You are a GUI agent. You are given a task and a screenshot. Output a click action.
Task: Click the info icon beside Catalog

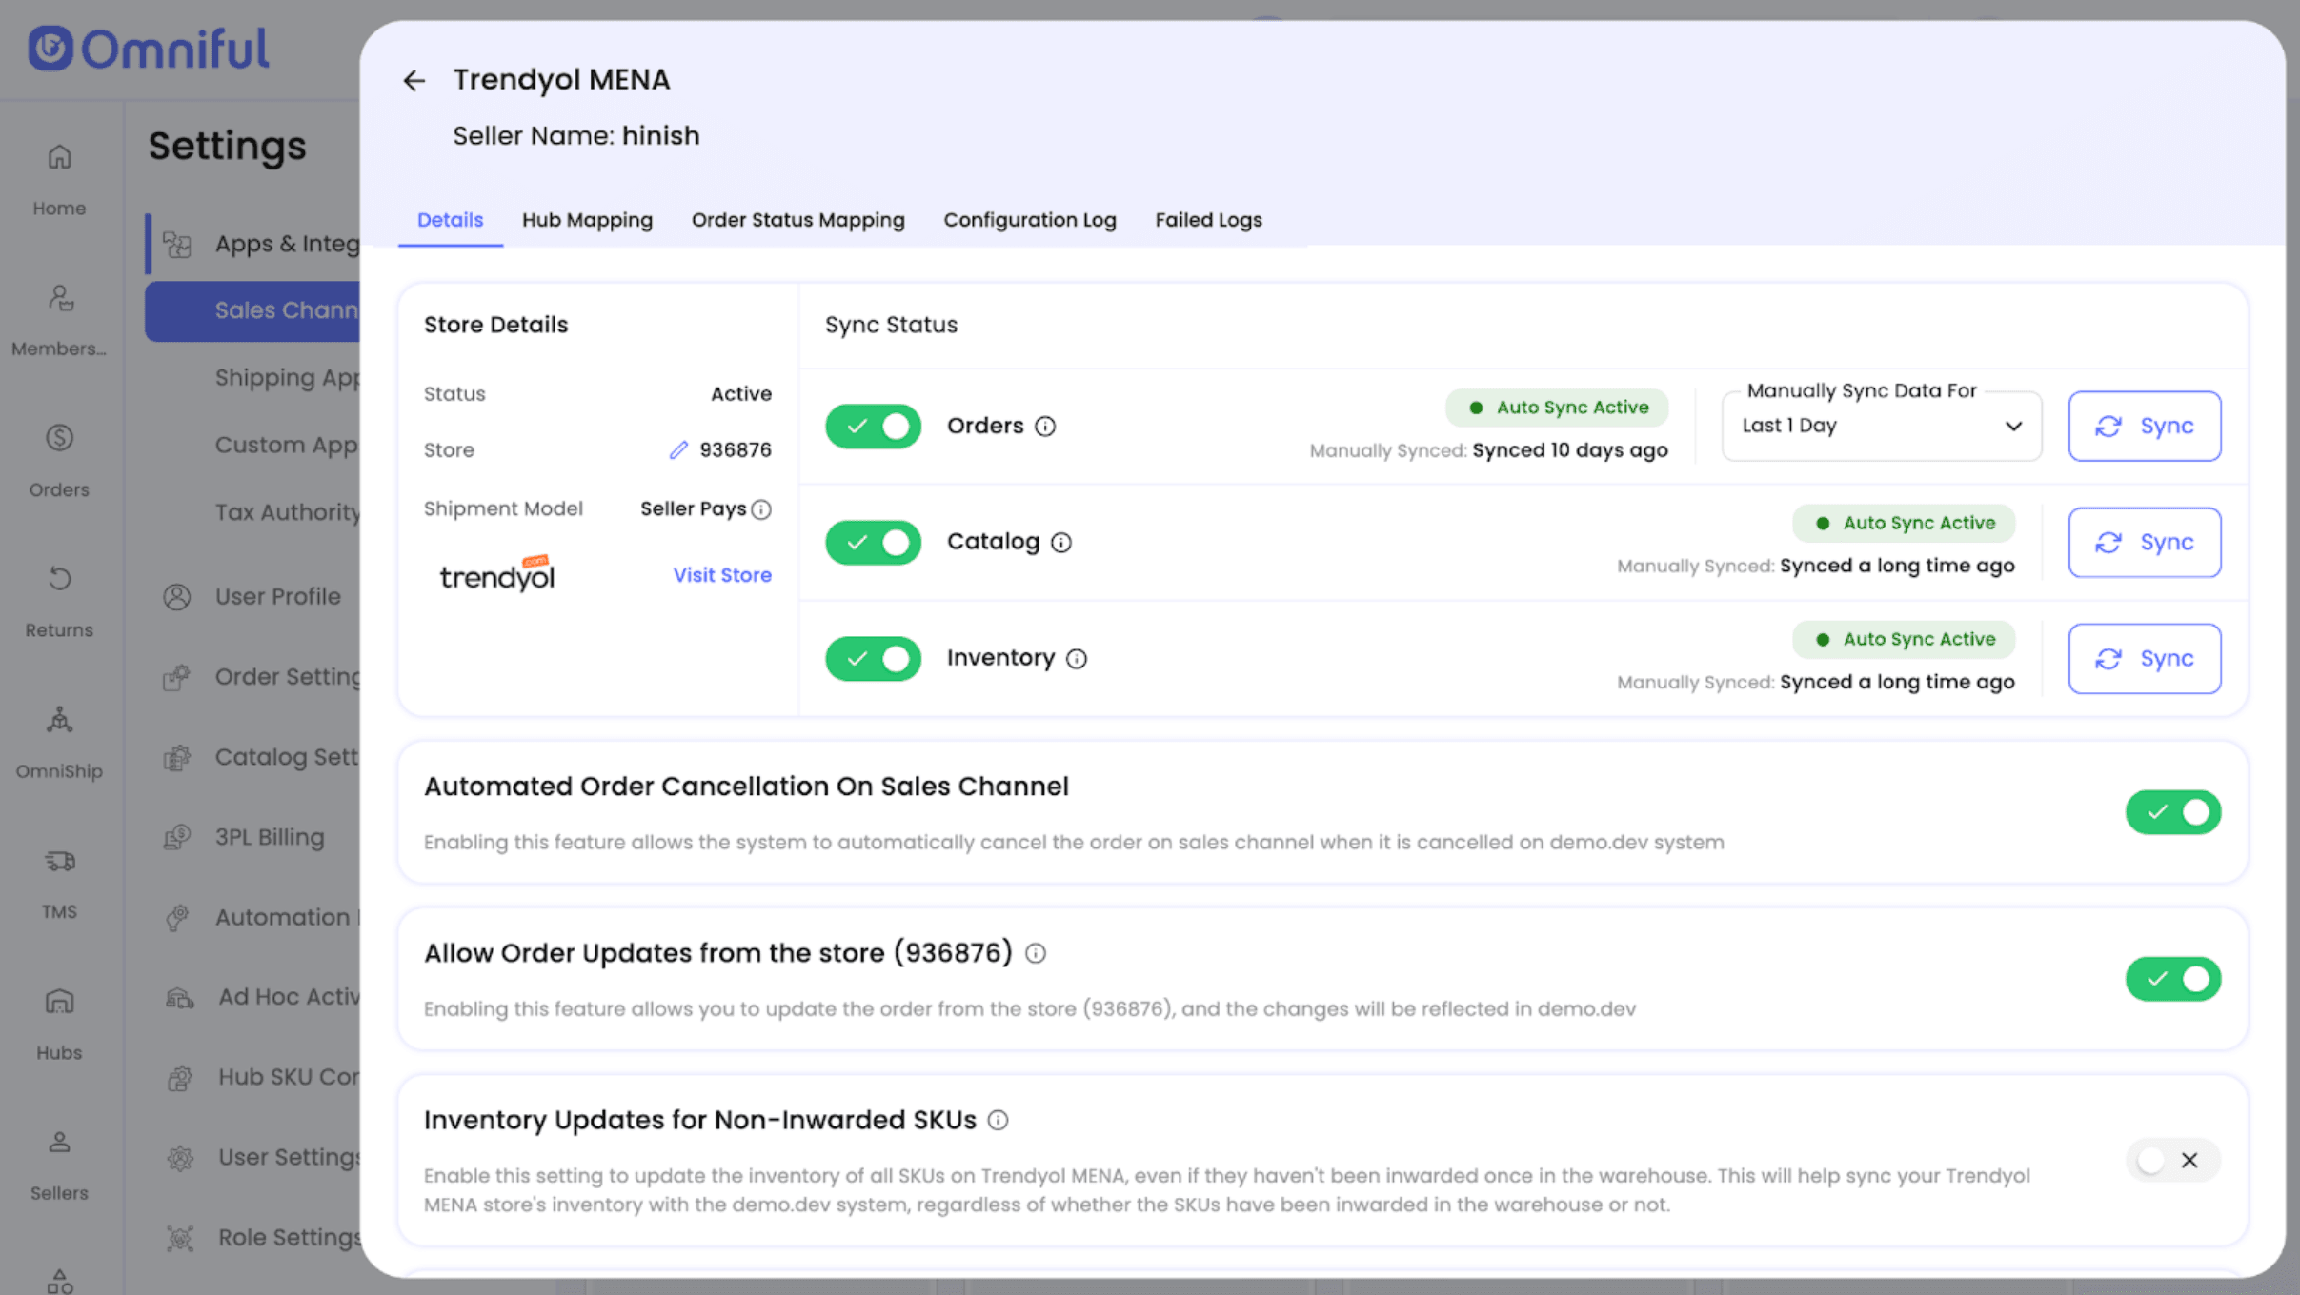pyautogui.click(x=1061, y=543)
